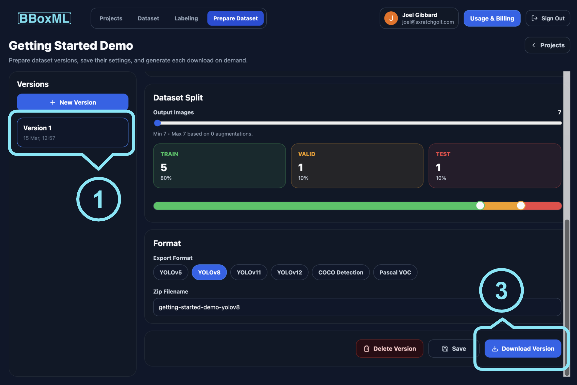Create a New Version
Viewport: 577px width, 385px height.
coord(73,102)
